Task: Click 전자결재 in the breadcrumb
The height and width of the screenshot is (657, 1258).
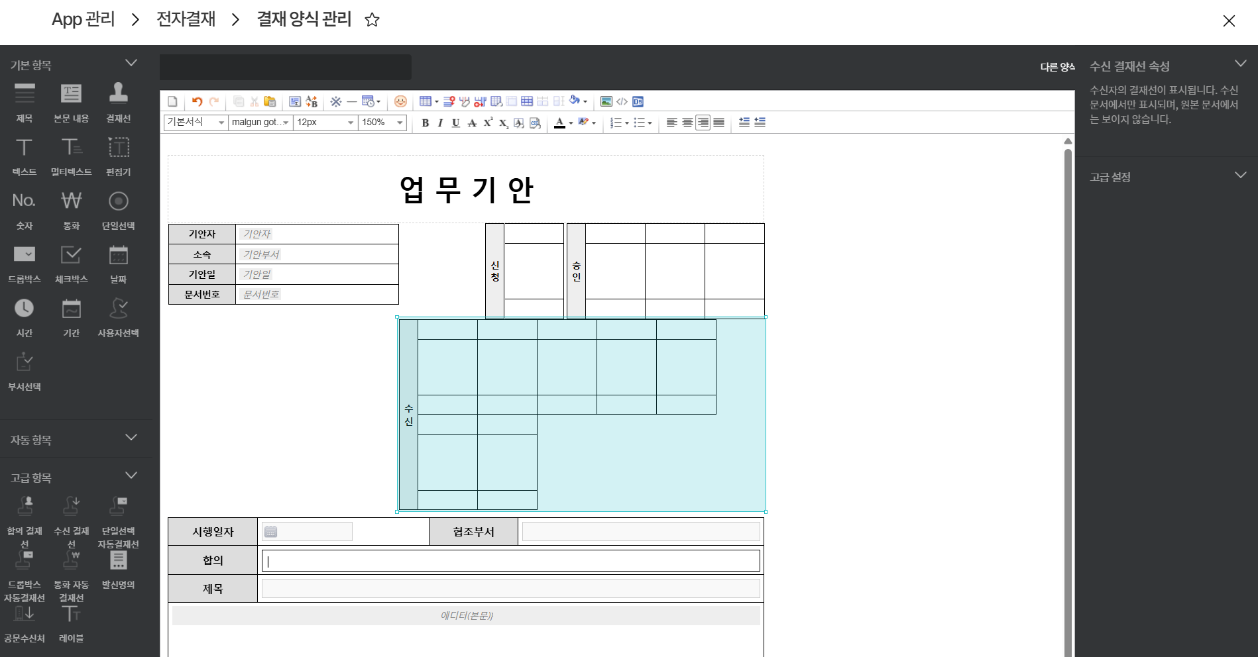Action: [x=186, y=19]
